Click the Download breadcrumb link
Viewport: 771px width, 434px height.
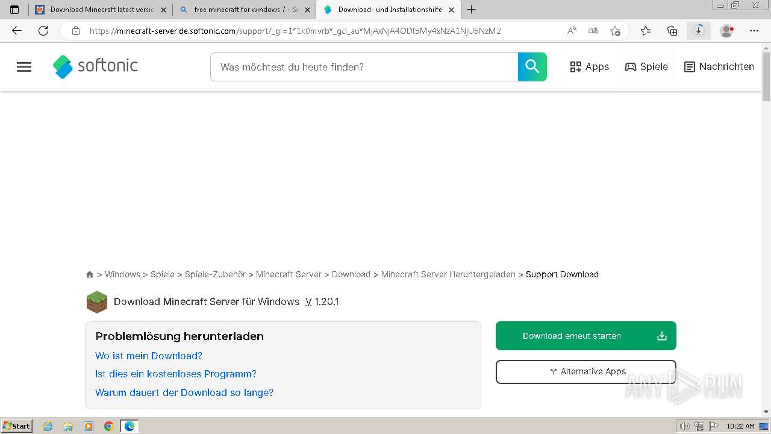point(351,274)
